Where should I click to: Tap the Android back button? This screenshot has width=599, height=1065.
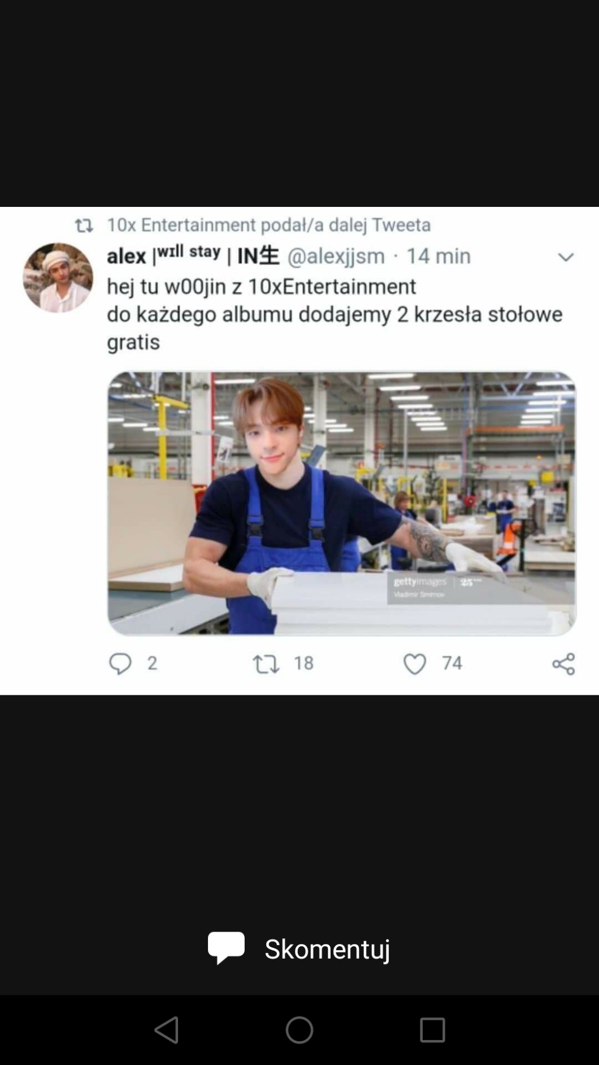point(166,1029)
